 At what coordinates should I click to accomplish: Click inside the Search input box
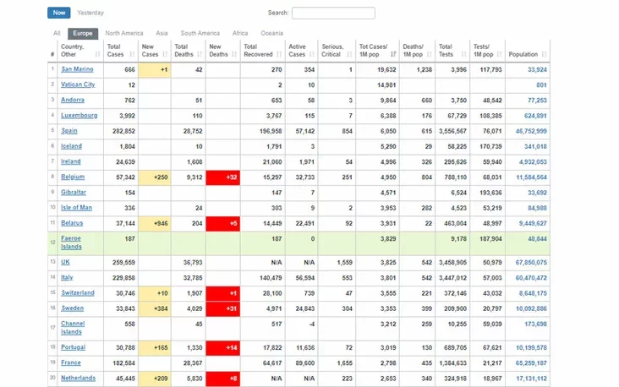point(333,14)
